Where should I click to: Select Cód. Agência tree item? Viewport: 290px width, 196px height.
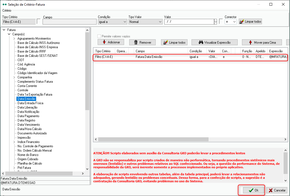26,64
